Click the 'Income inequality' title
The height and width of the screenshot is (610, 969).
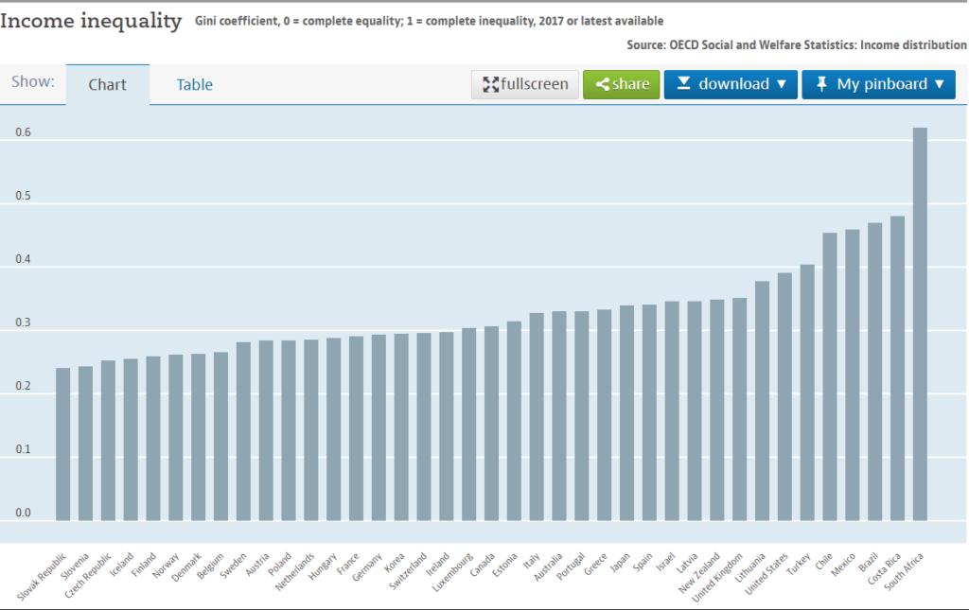(91, 21)
